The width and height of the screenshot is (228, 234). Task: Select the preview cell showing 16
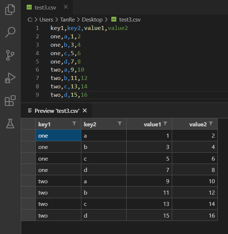click(195, 215)
